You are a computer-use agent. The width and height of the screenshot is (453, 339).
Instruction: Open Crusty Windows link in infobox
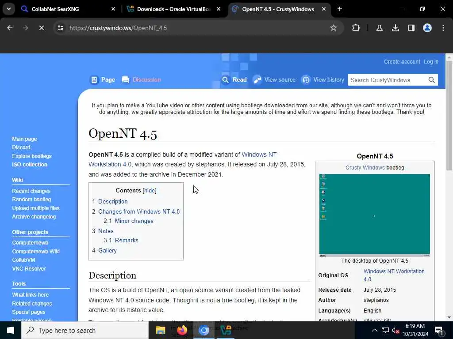[x=365, y=168]
